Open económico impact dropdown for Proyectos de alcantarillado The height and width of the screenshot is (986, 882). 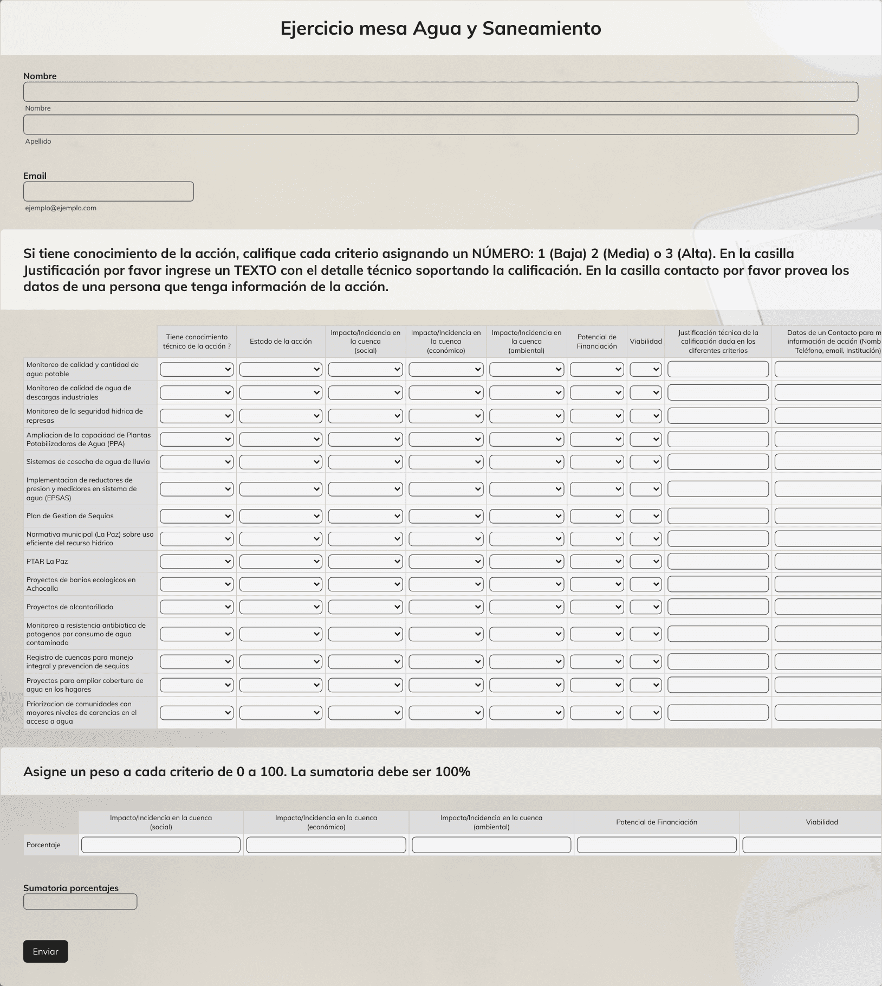(446, 607)
